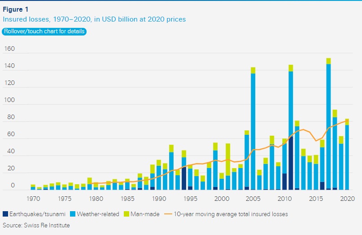Viewport: 362px width, 235px height.
Task: Click the 2008 bar in the chart
Action: tap(272, 163)
